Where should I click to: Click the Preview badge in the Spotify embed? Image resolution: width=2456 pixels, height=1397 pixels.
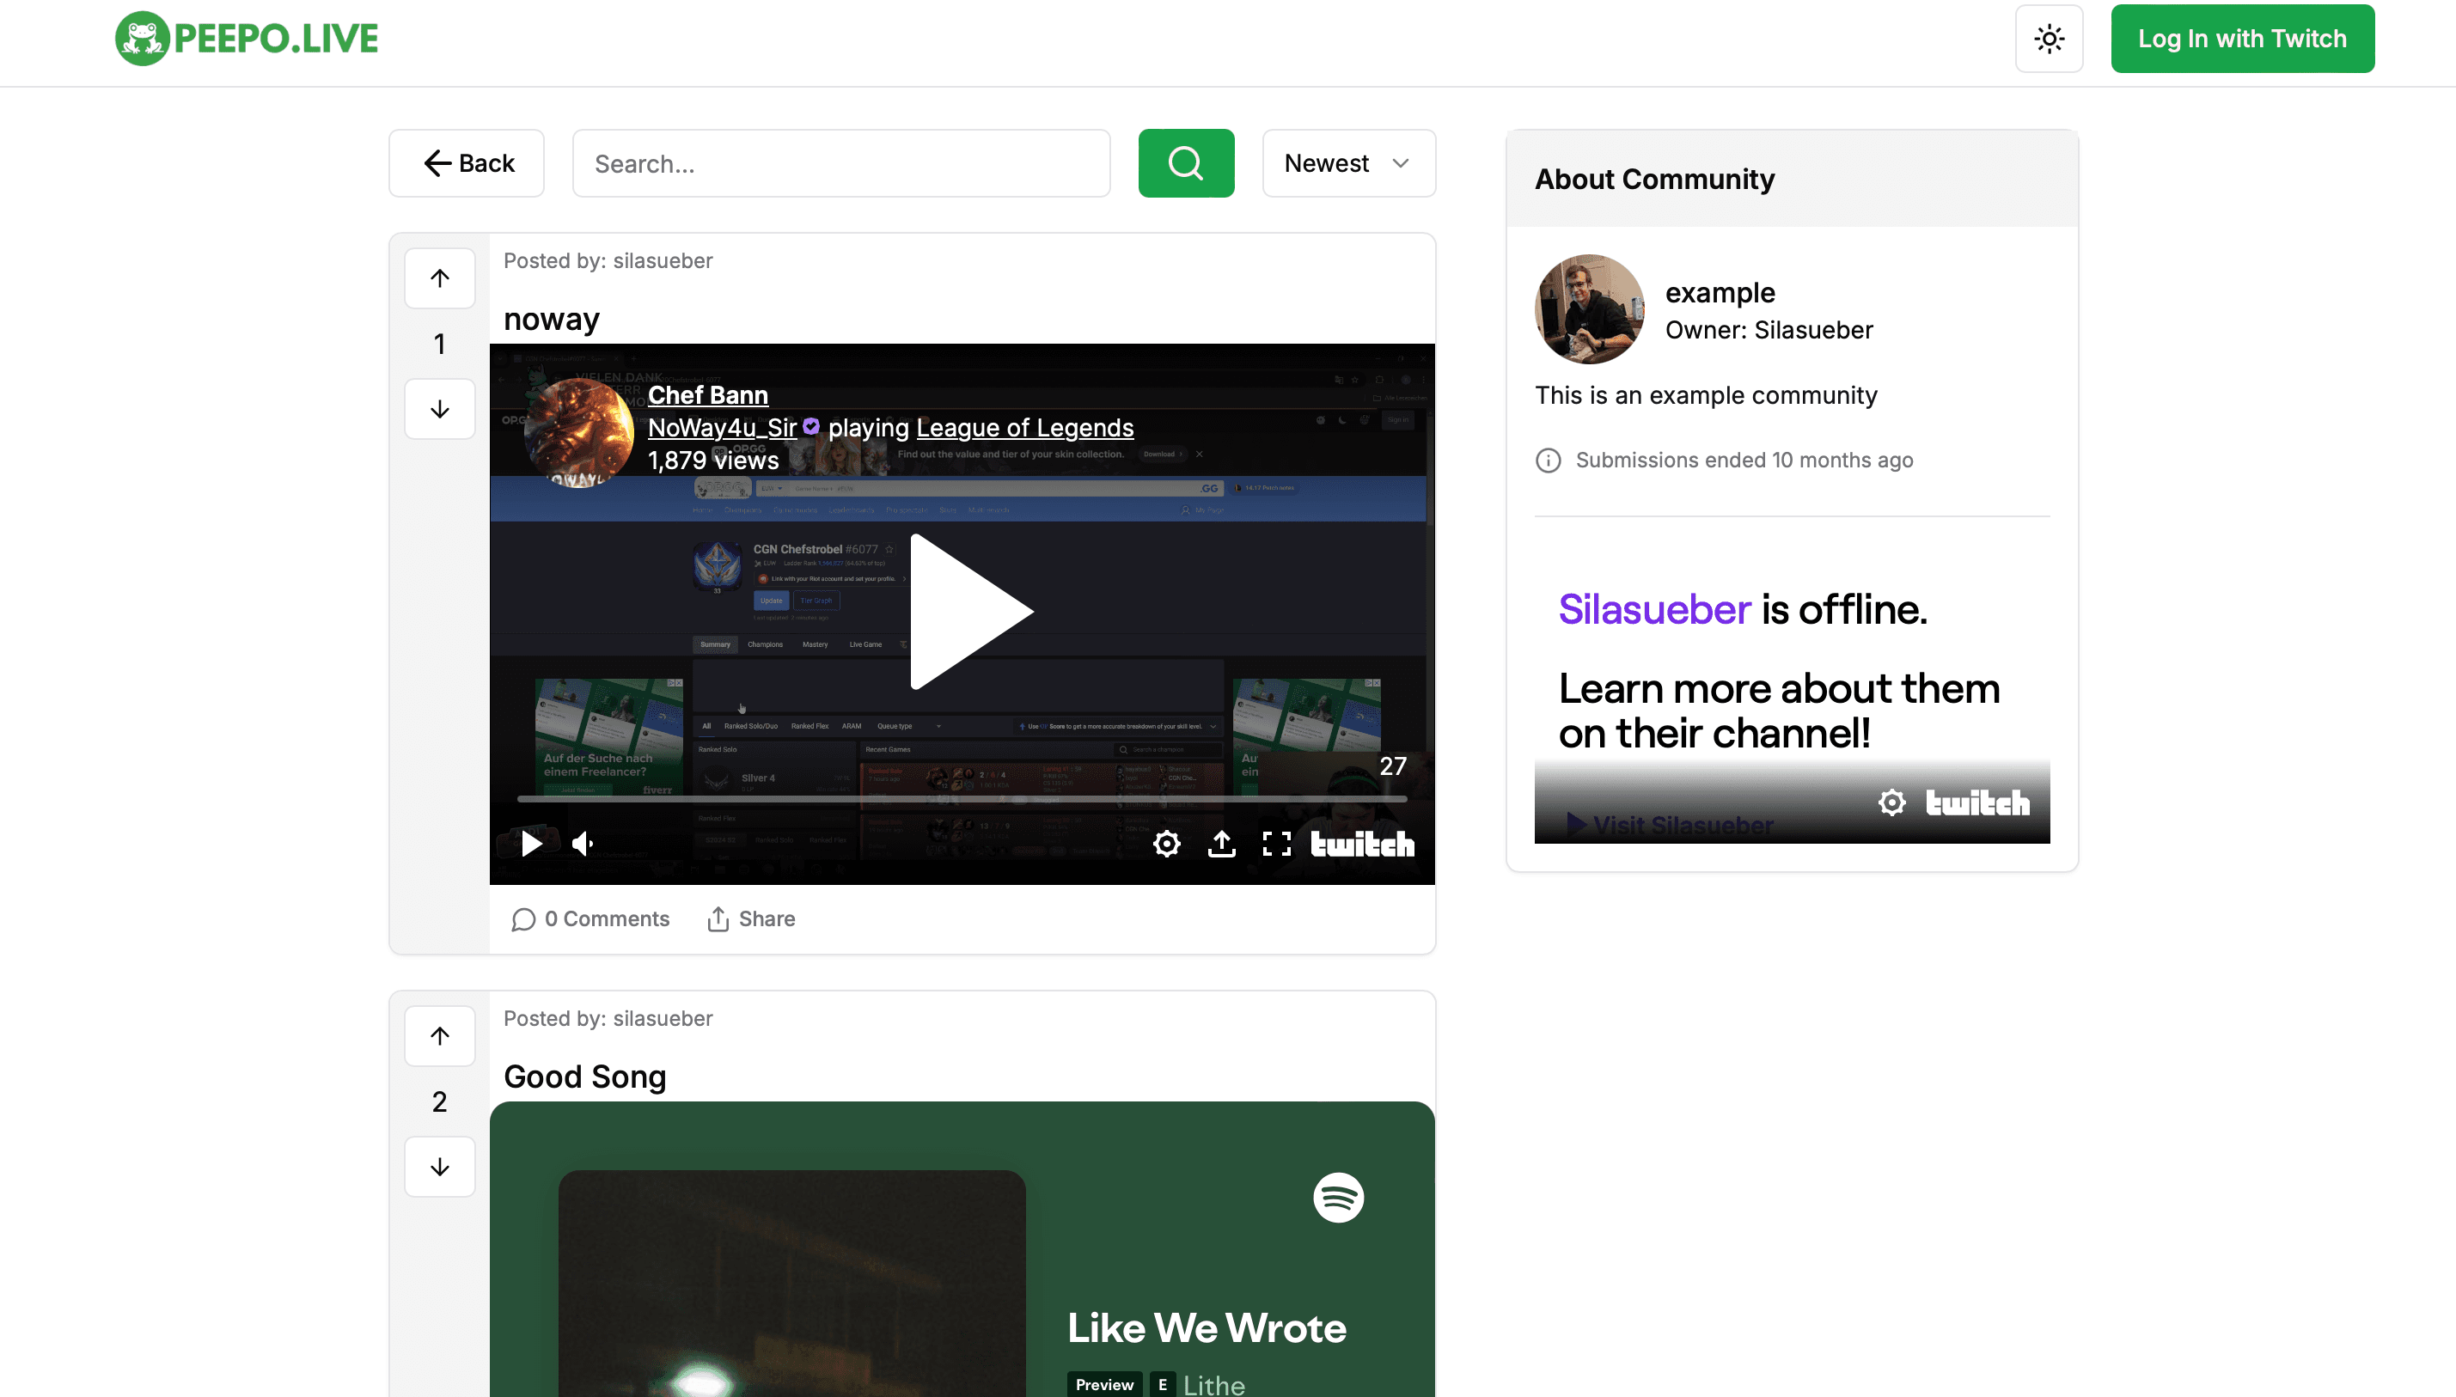(x=1104, y=1384)
